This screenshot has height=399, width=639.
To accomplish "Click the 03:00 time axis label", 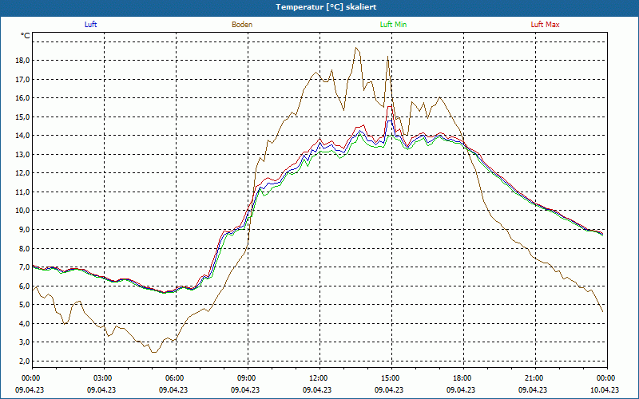I will tap(104, 378).
